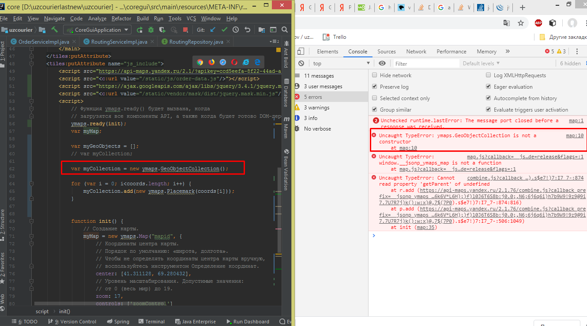Viewport: 587px width, 326px height.
Task: Toggle DevTools device toolbar icon
Action: pyautogui.click(x=301, y=52)
